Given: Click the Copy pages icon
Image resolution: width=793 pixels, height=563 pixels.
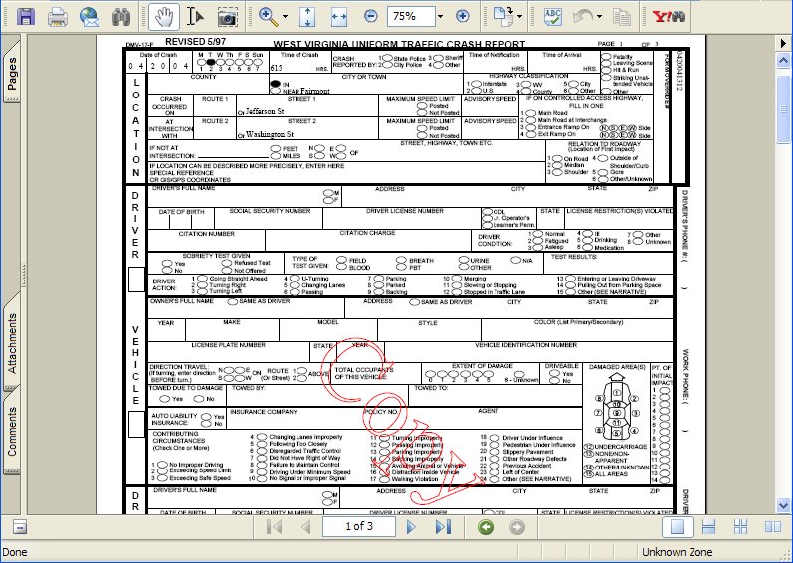Looking at the screenshot, I should pos(622,16).
